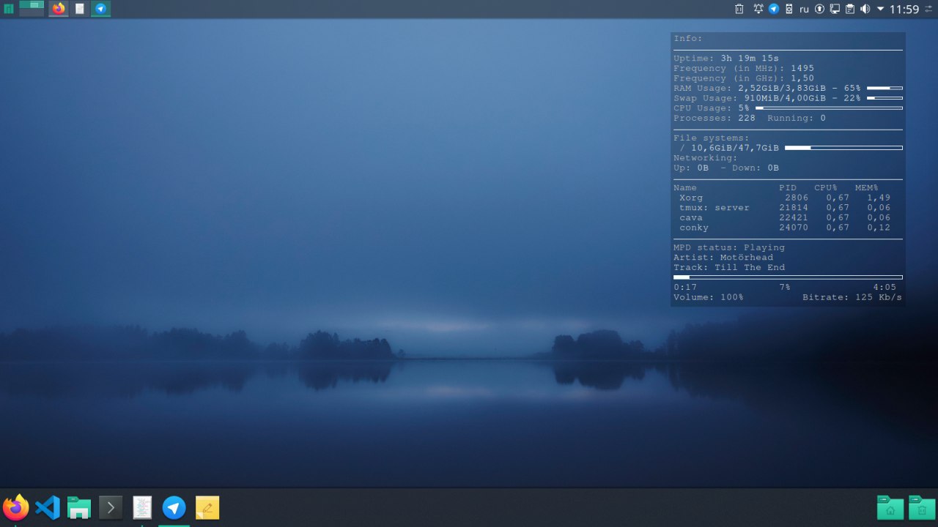
Task: Click "Track: Till The End" text
Action: [729, 267]
